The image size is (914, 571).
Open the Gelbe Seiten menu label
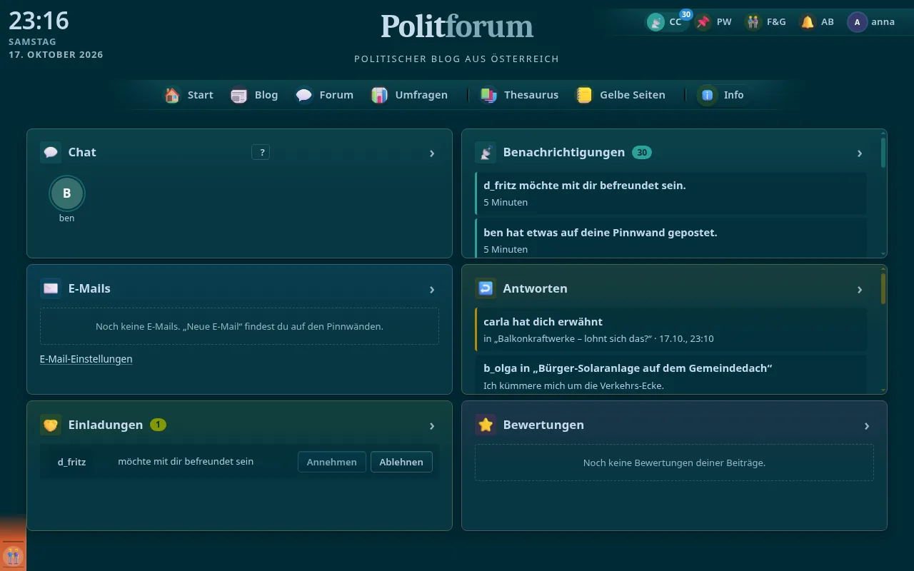click(633, 95)
